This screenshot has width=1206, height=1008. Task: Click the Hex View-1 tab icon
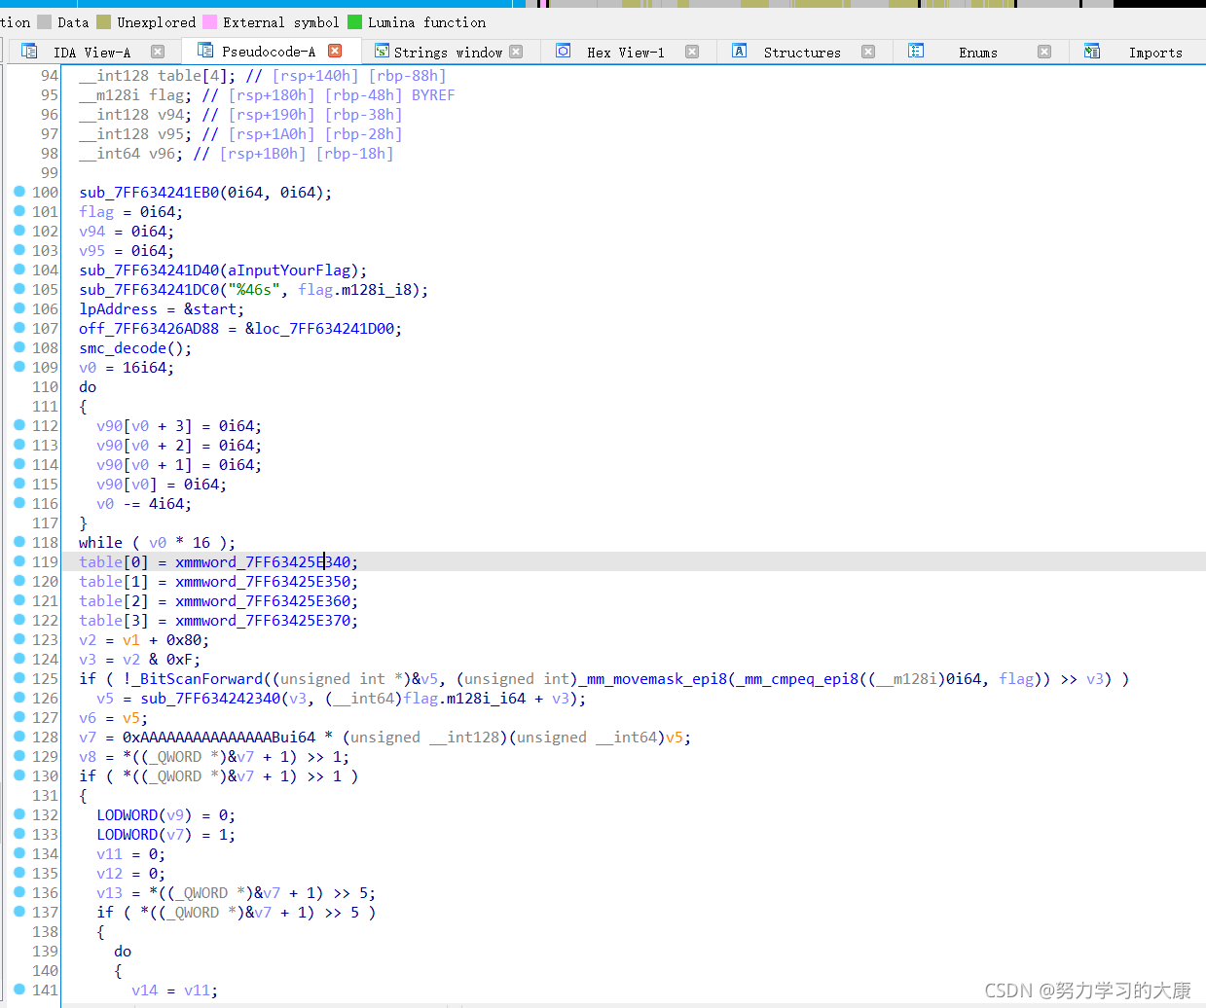pyautogui.click(x=563, y=51)
